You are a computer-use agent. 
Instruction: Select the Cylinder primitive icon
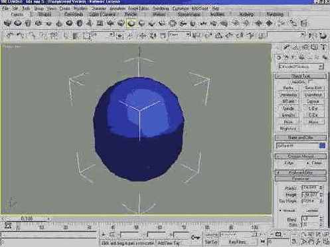coord(28,23)
